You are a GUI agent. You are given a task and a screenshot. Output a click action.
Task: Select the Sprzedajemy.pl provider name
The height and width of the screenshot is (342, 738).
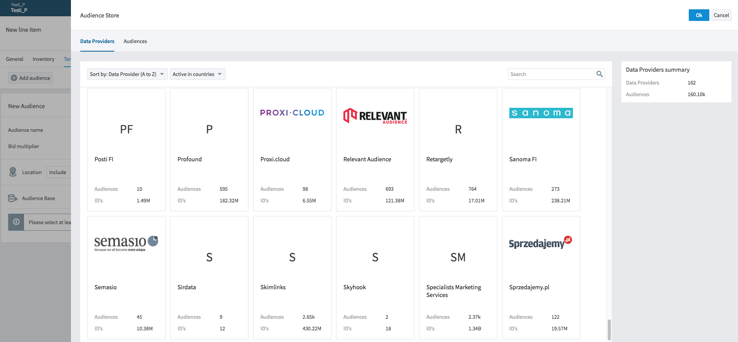click(529, 287)
